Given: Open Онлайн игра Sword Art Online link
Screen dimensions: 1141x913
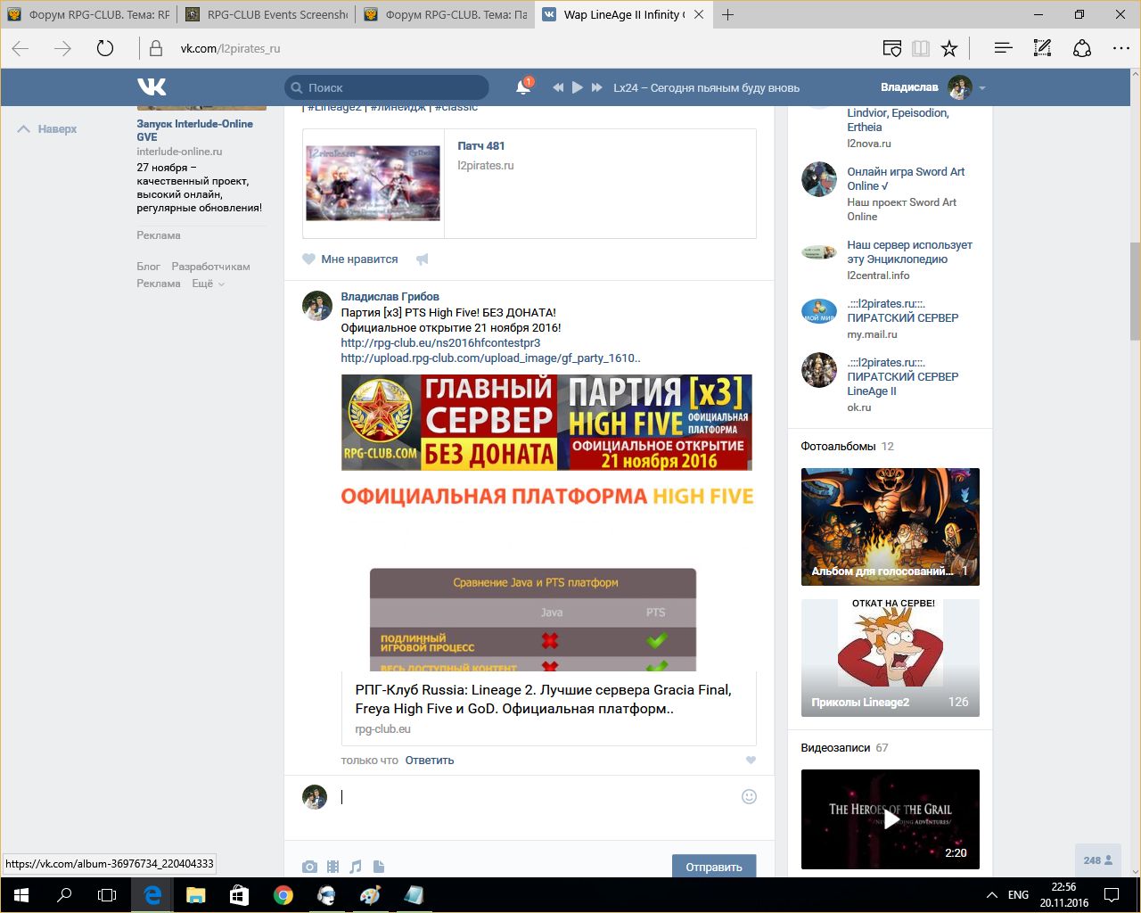Looking at the screenshot, I should tap(906, 179).
